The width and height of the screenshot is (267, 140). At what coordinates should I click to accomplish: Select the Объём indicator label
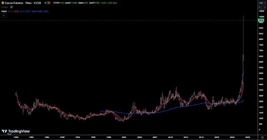tap(5, 7)
